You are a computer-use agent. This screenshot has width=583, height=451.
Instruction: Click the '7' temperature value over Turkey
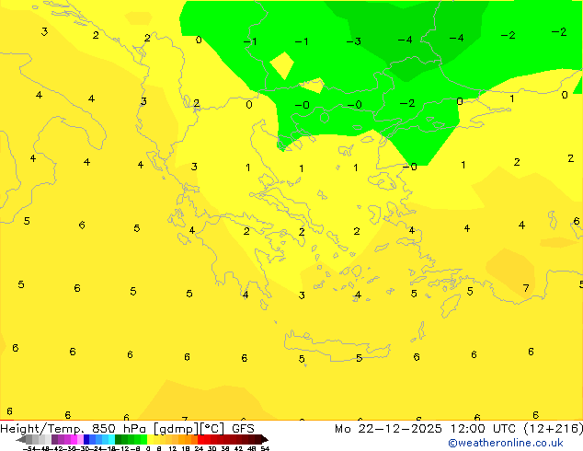pos(526,288)
